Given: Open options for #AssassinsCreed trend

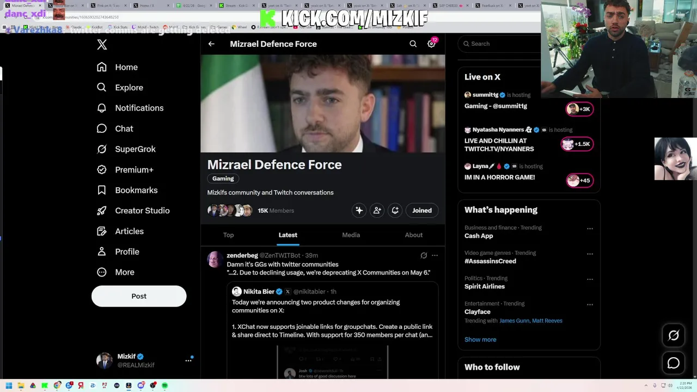Looking at the screenshot, I should 590,254.
